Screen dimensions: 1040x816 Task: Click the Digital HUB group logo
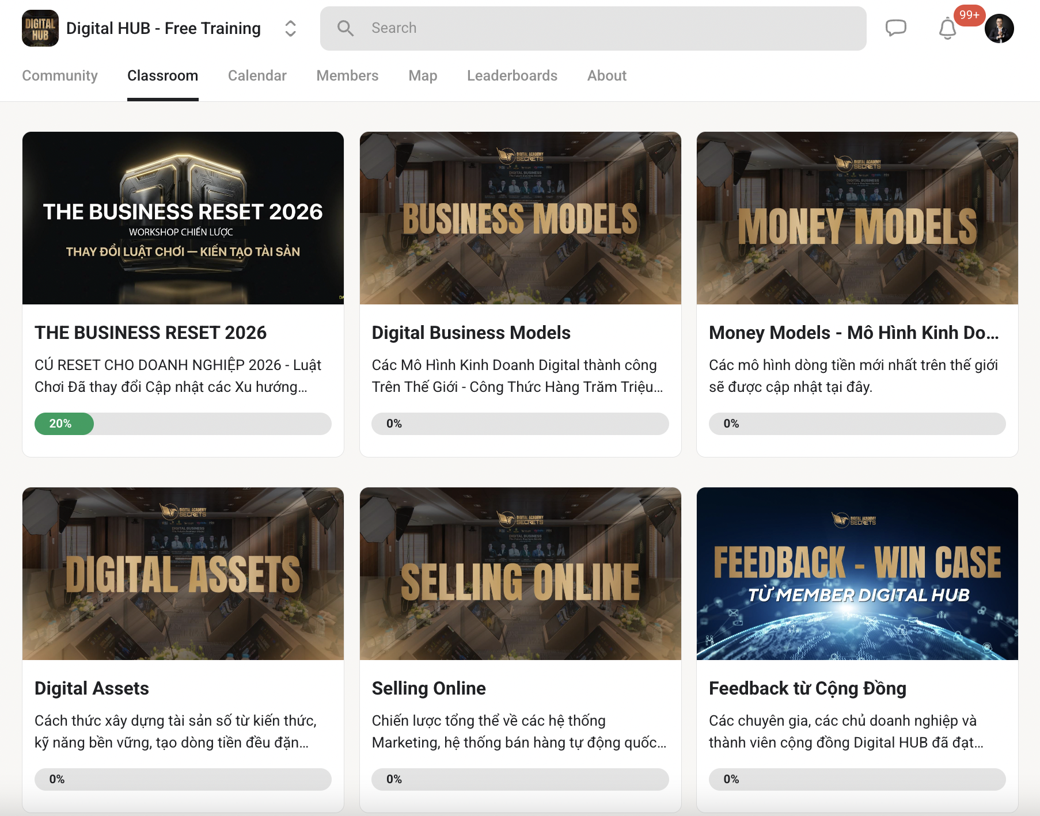pos(40,28)
